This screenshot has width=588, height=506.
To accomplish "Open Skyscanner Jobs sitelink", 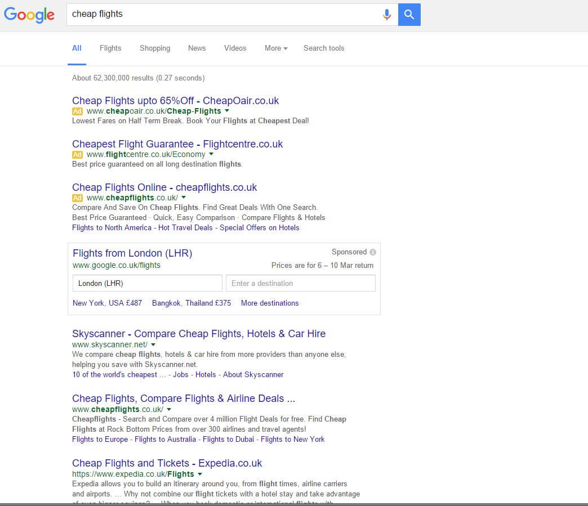I will point(180,374).
